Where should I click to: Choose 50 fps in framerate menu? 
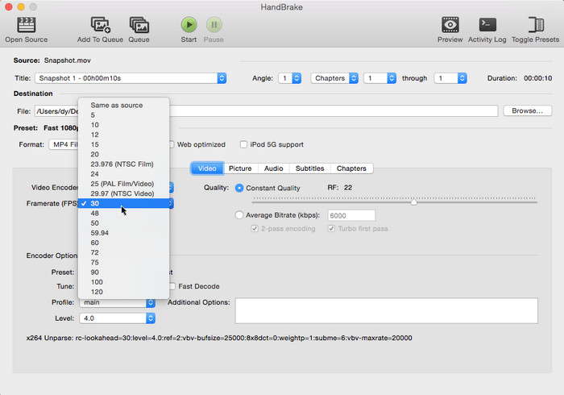click(123, 223)
